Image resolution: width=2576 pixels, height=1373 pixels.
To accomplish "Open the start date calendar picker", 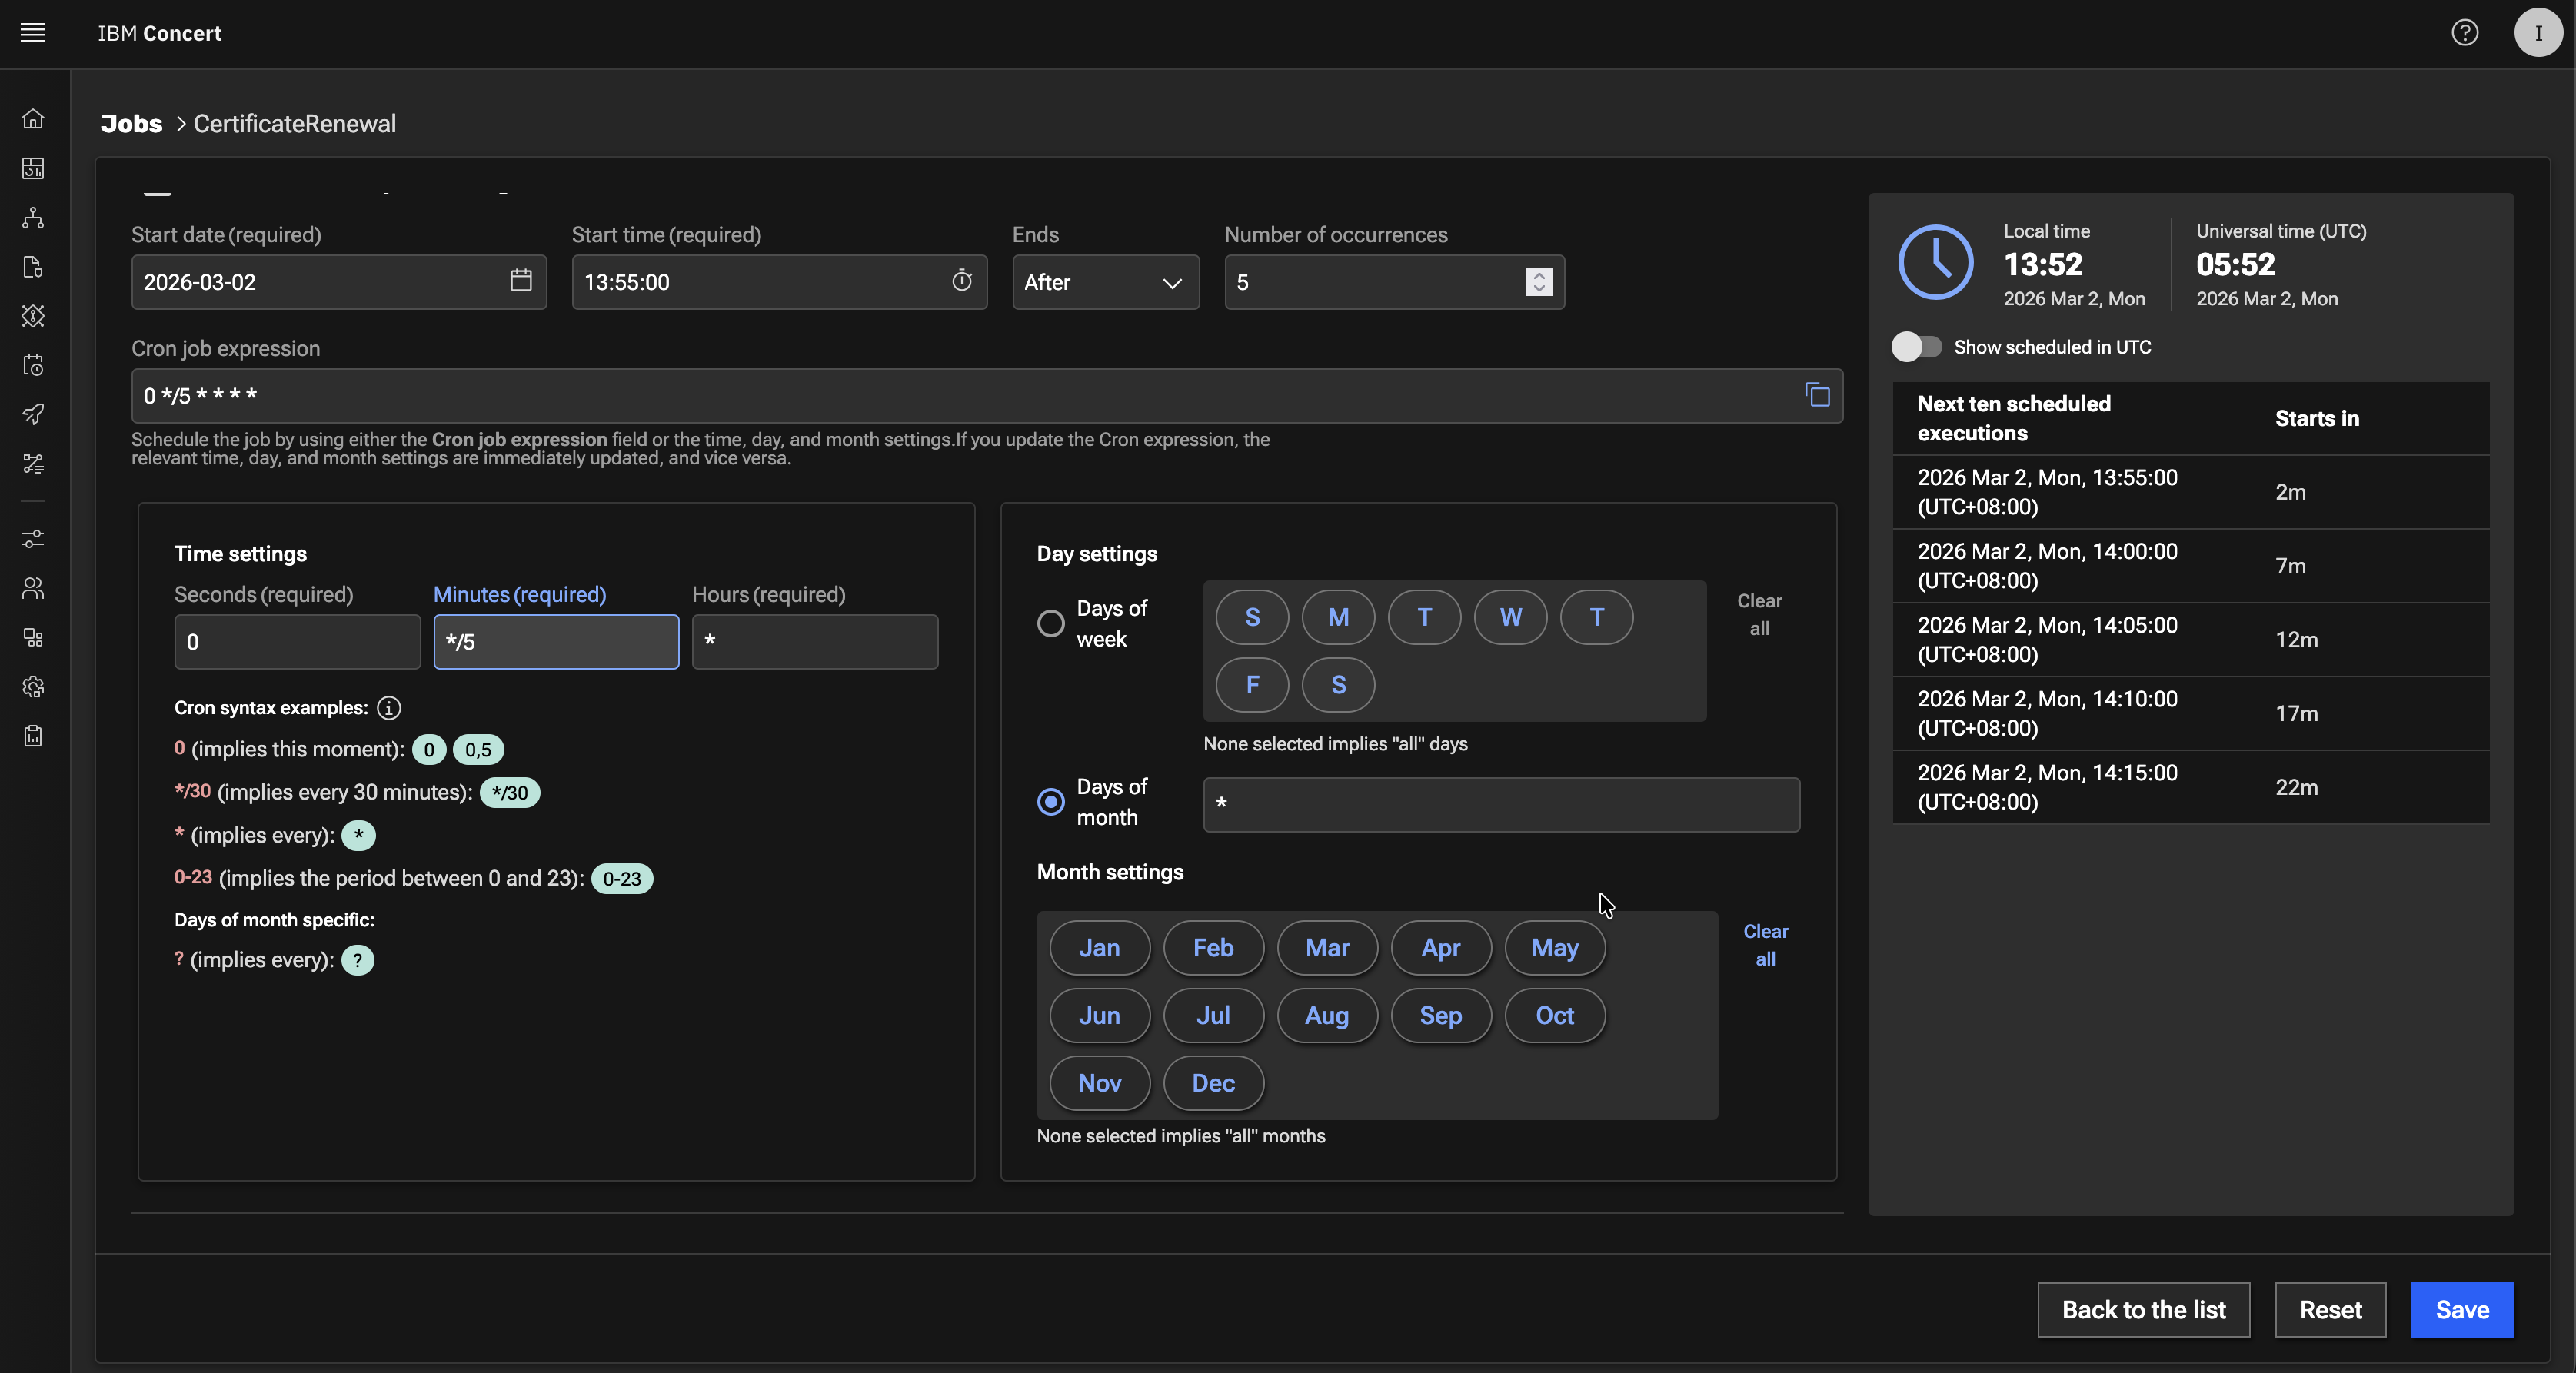I will (x=521, y=281).
